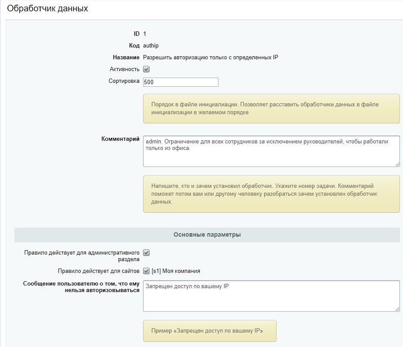Screen dimensions: 403x347
Task: Click the initialization file order hint box
Action: (271, 109)
